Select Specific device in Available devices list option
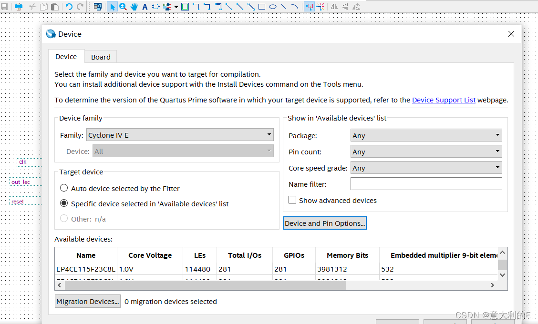This screenshot has height=324, width=538. point(64,203)
